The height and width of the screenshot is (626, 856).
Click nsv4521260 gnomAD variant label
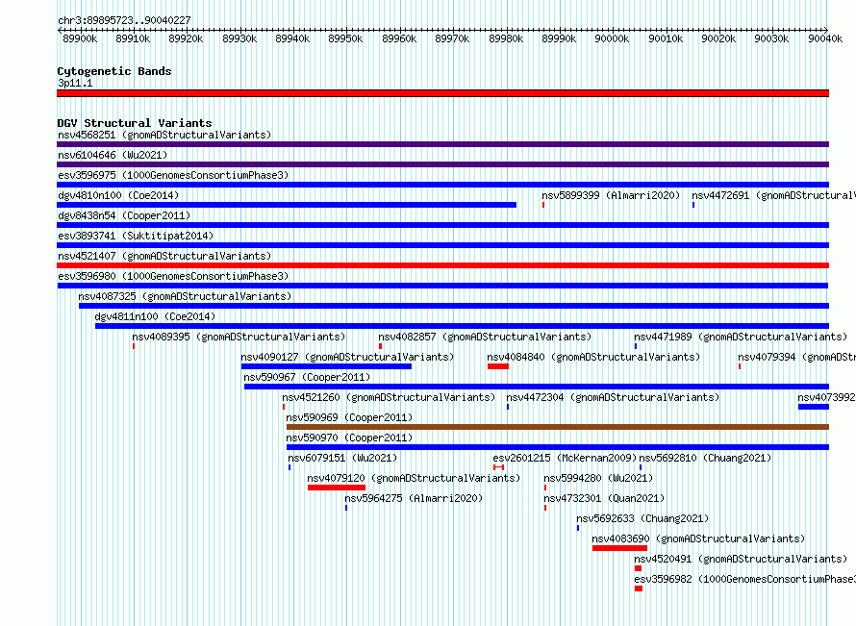pos(389,397)
